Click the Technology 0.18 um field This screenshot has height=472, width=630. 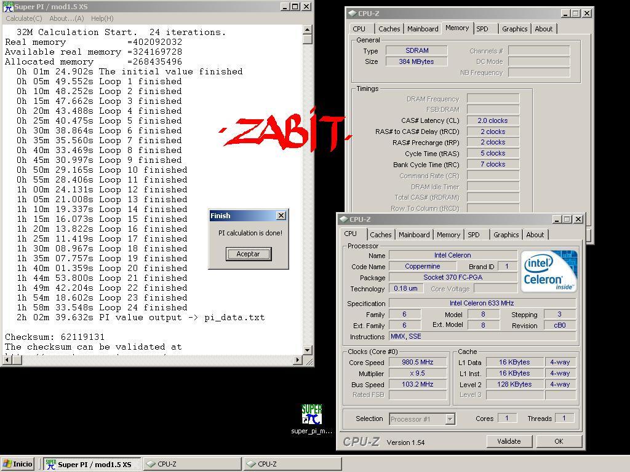tap(406, 288)
